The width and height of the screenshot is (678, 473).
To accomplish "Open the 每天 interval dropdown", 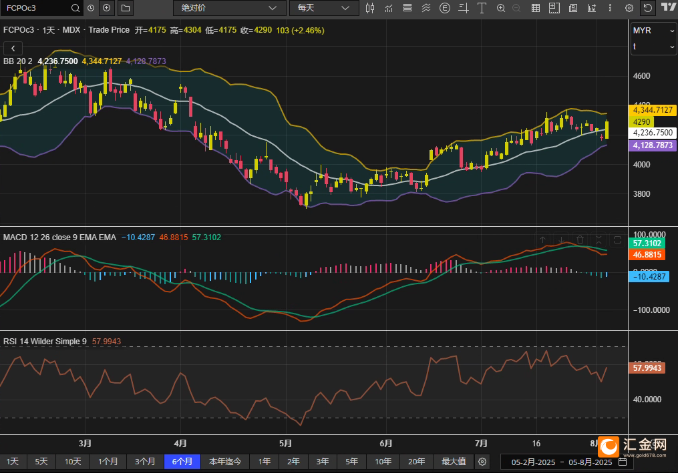I will pyautogui.click(x=323, y=8).
